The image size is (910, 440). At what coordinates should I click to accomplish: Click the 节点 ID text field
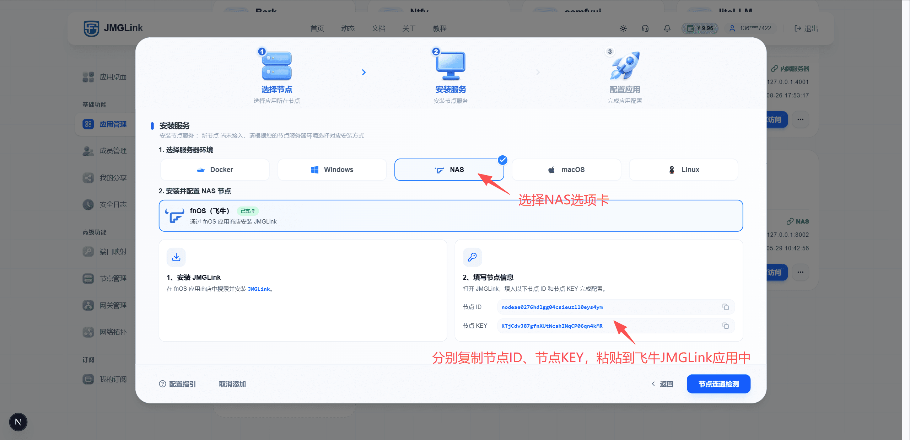pyautogui.click(x=616, y=307)
